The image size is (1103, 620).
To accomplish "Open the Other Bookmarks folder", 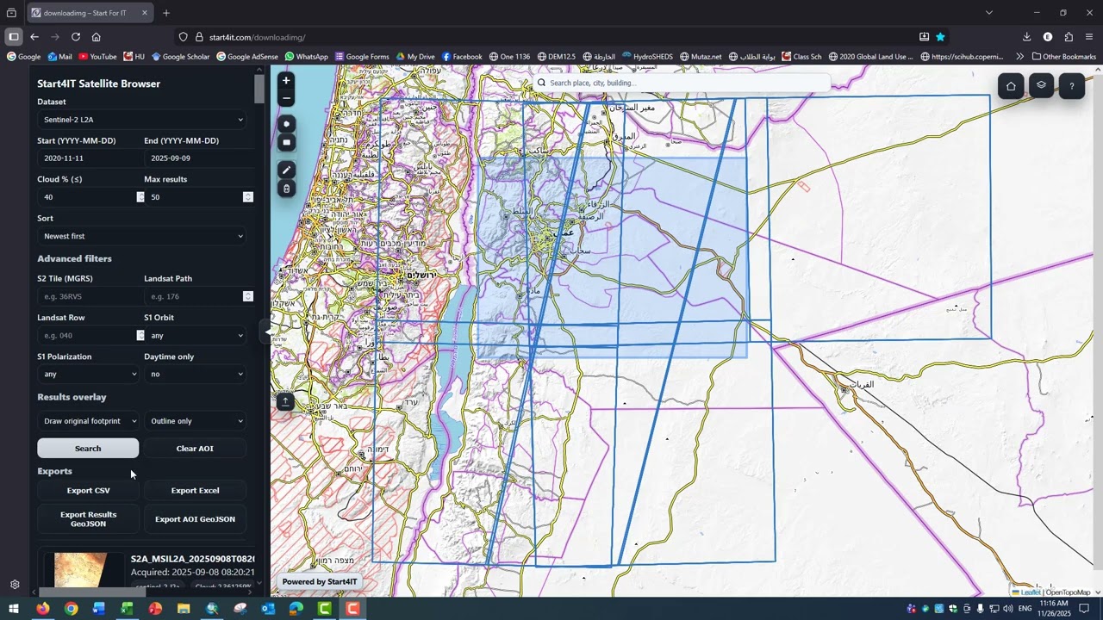I will click(1063, 57).
